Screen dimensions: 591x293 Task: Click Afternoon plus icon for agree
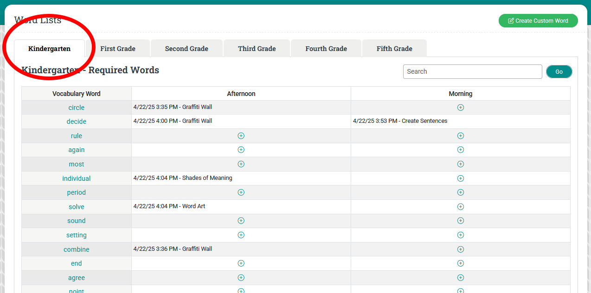[241, 278]
